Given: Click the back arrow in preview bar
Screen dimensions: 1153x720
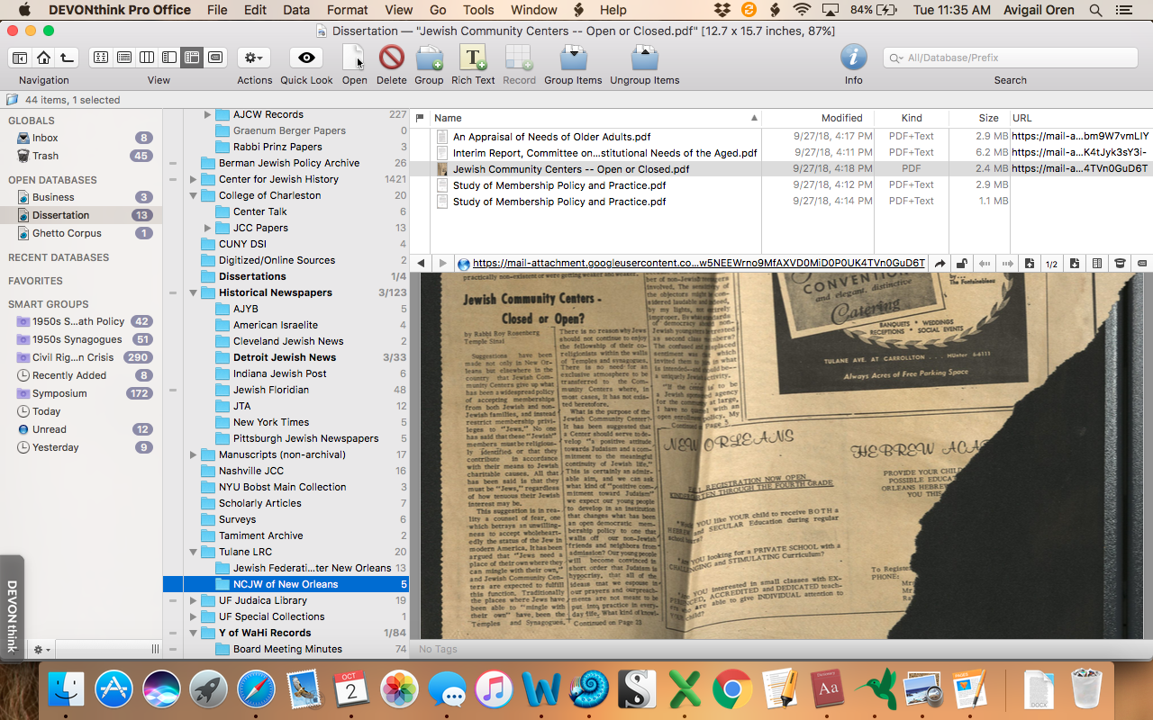Looking at the screenshot, I should click(x=421, y=264).
